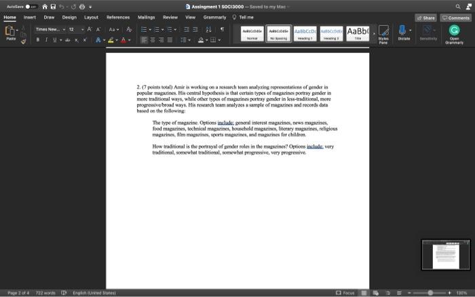Open the References ribbon tab
475x297 pixels.
[118, 17]
